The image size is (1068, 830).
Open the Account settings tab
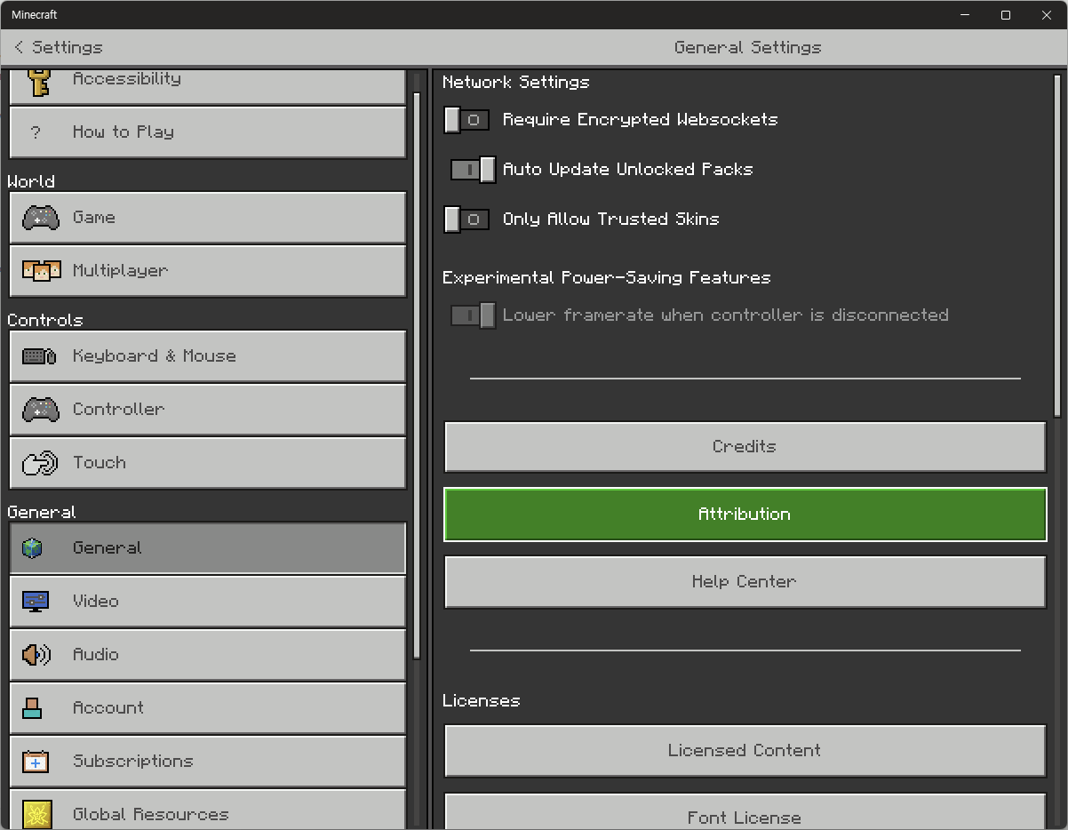coord(207,708)
